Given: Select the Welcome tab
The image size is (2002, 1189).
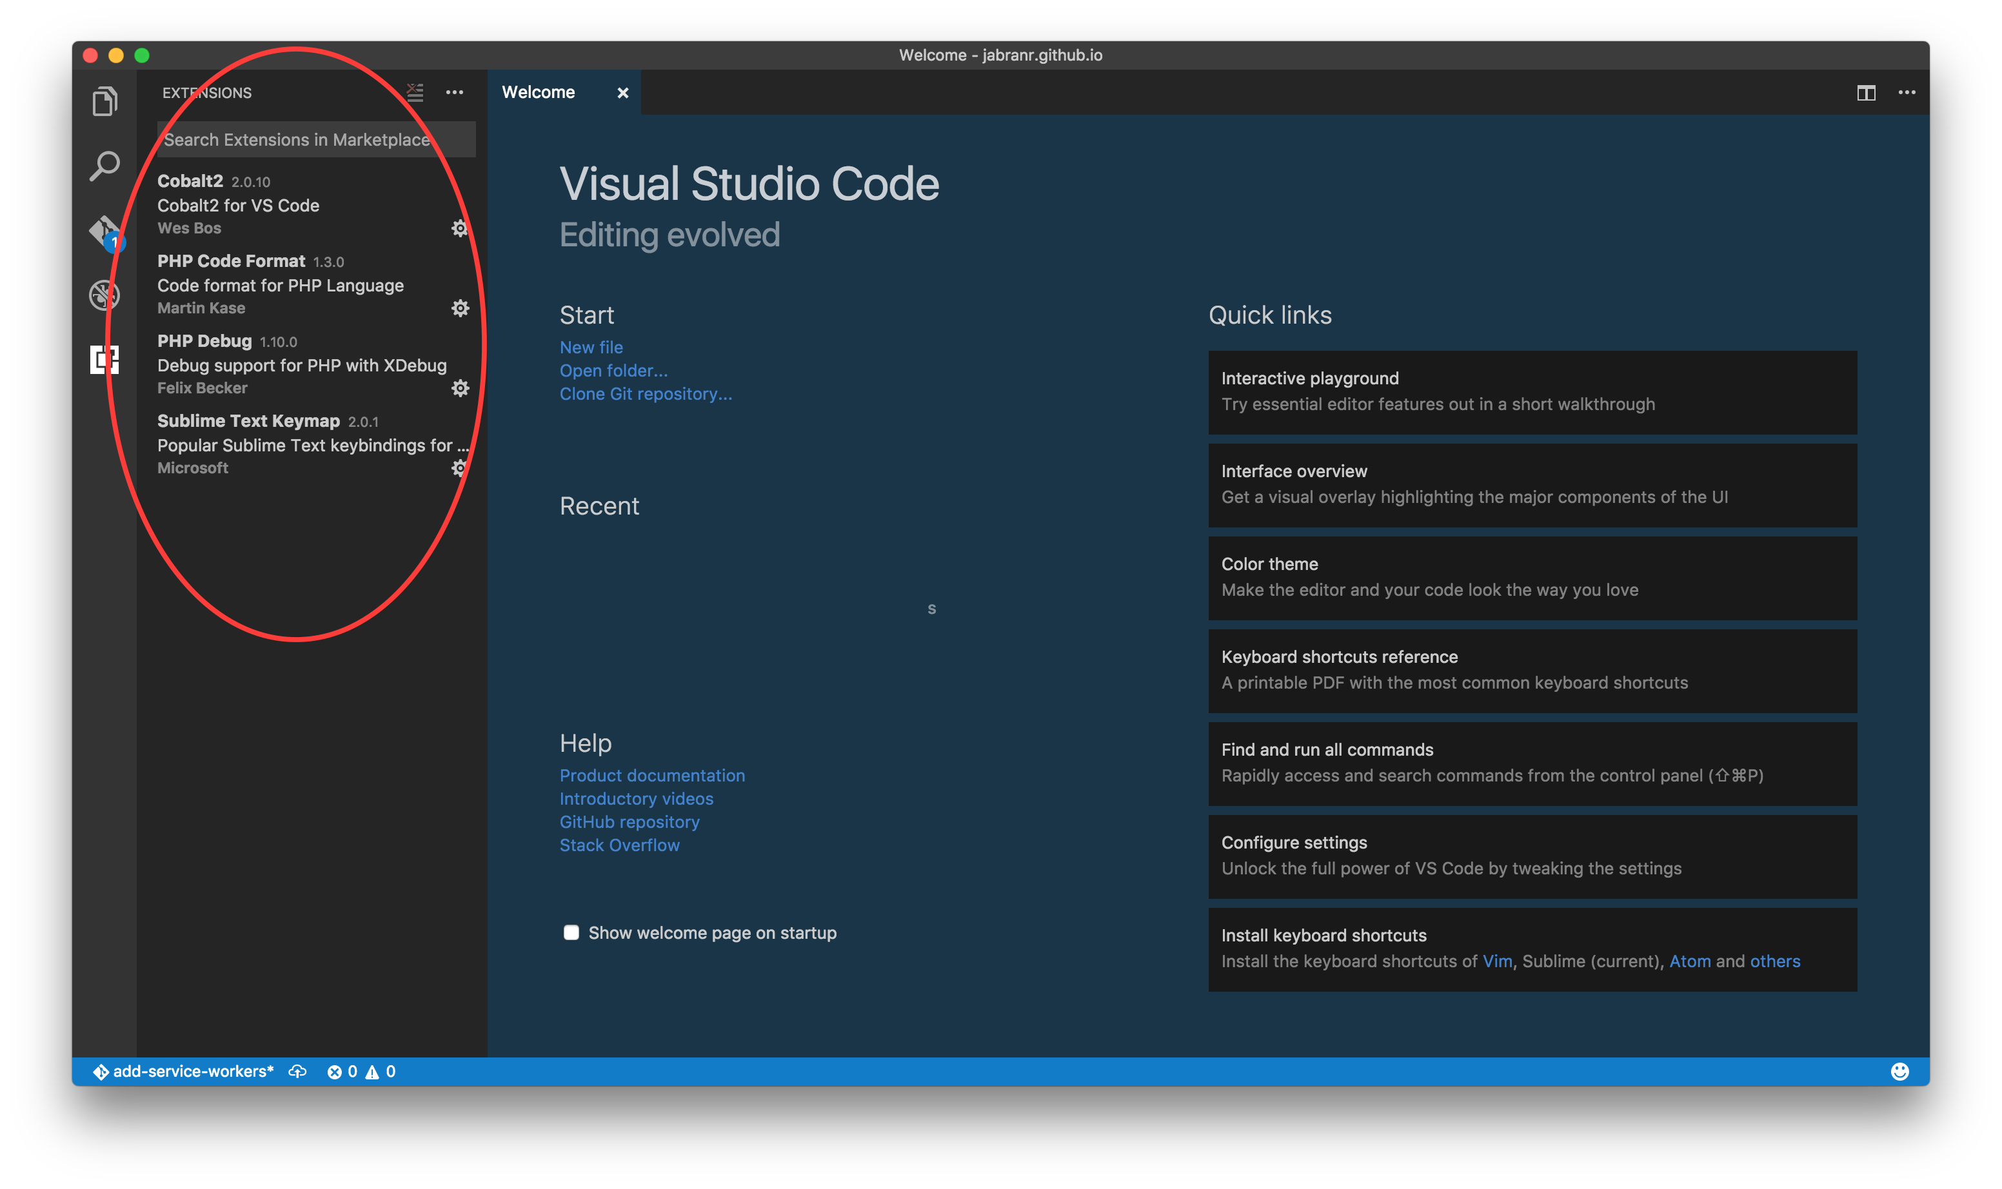Looking at the screenshot, I should point(565,93).
